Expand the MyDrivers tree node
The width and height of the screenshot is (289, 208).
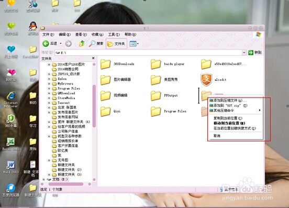[x=49, y=83]
